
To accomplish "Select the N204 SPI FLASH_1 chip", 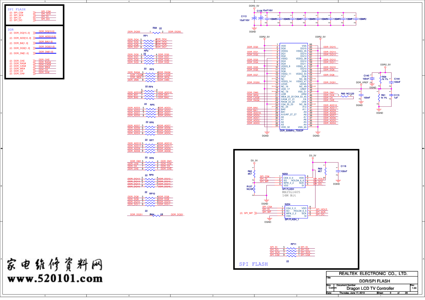I will tap(296, 212).
